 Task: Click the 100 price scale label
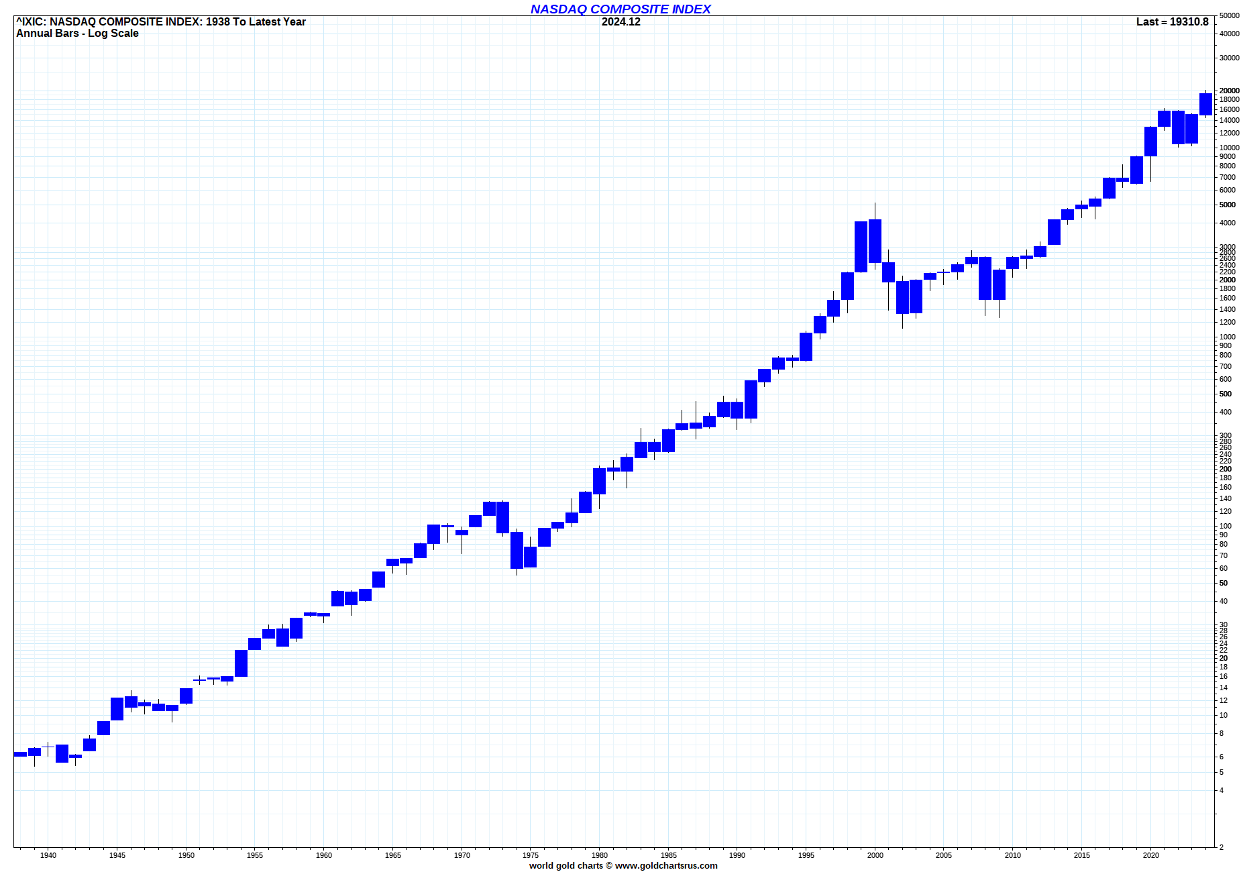1226,526
